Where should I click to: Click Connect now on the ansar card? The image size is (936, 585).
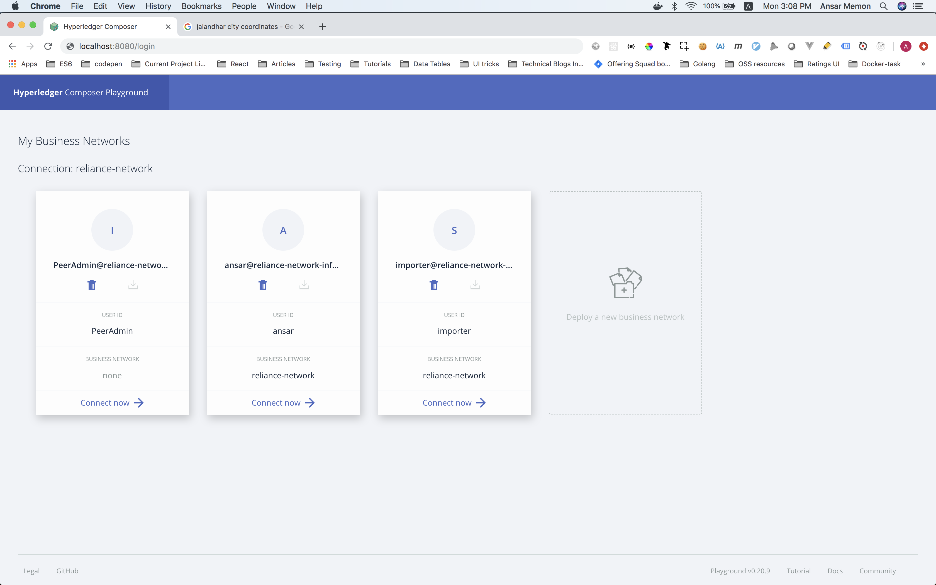point(283,402)
